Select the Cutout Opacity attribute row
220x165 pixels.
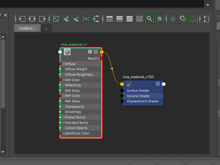click(x=81, y=128)
